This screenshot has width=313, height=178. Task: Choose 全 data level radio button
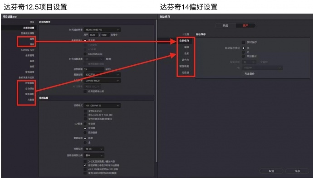[85, 143]
